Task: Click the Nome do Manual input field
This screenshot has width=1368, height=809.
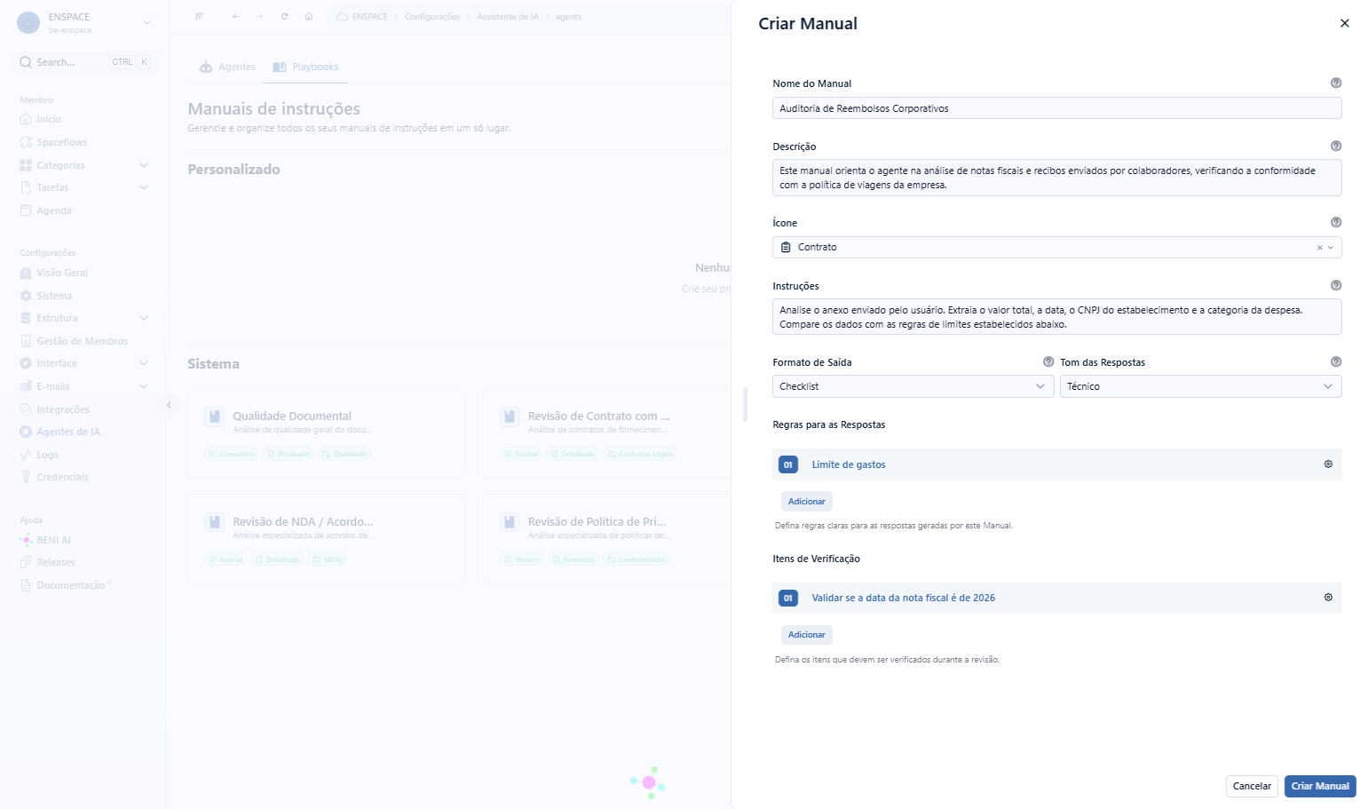Action: (x=1056, y=108)
